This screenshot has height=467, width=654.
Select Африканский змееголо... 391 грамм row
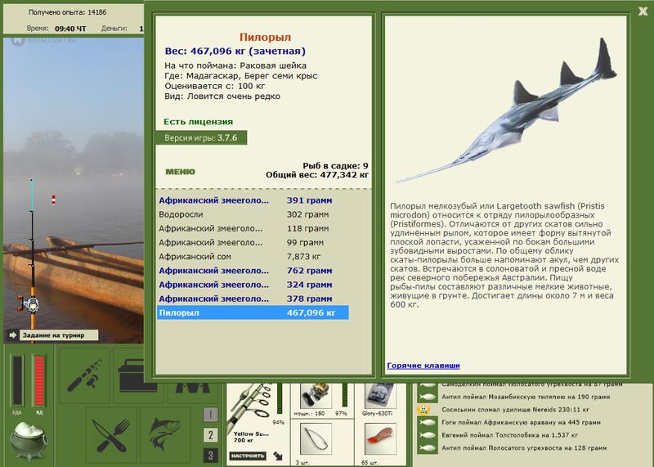[253, 200]
